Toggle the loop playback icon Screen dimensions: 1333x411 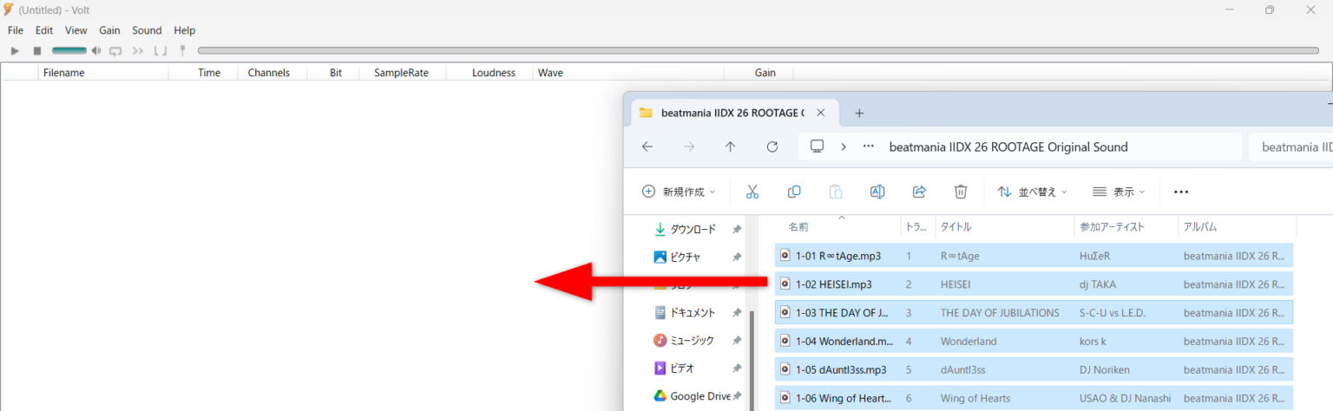tap(115, 51)
